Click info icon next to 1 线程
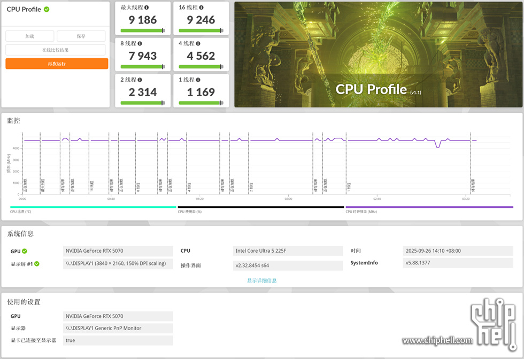Screen dimensions: 524x359 click(198, 80)
